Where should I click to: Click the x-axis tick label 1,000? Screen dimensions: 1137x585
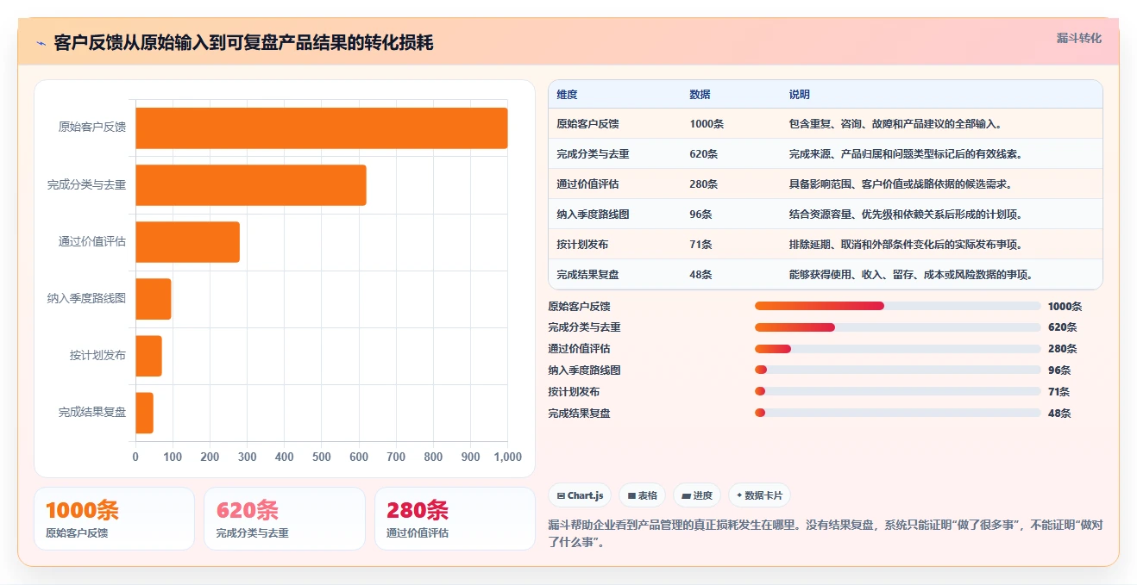507,457
